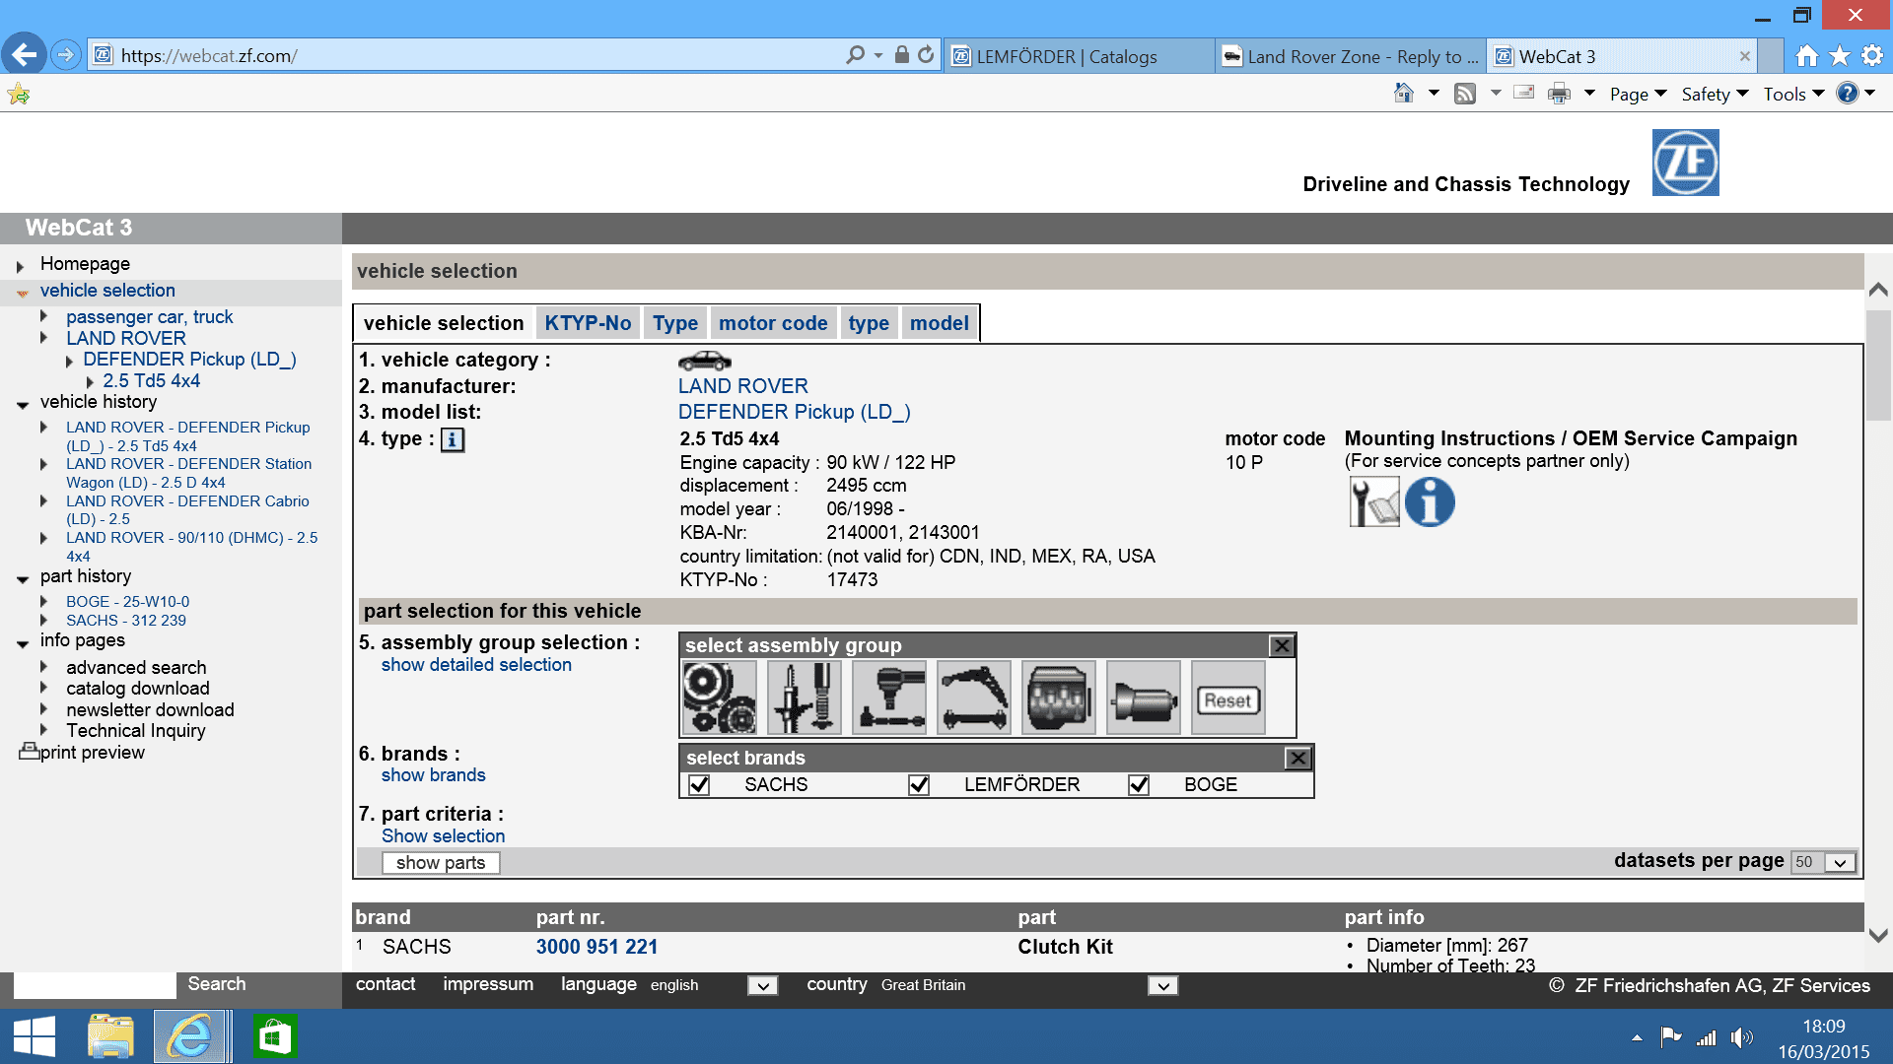This screenshot has width=1893, height=1064.
Task: Switch to the motor code tab
Action: pos(773,323)
